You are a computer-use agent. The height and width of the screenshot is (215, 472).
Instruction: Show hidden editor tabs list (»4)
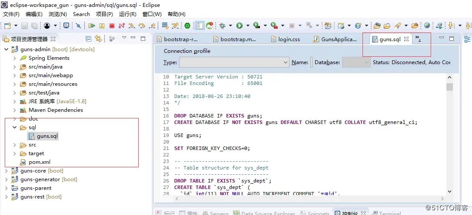(418, 39)
